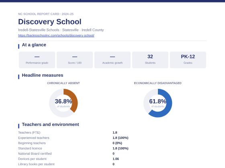This screenshot has height=168, width=225.
Task: Click the Experienced teachers row label
Action: [34, 138]
